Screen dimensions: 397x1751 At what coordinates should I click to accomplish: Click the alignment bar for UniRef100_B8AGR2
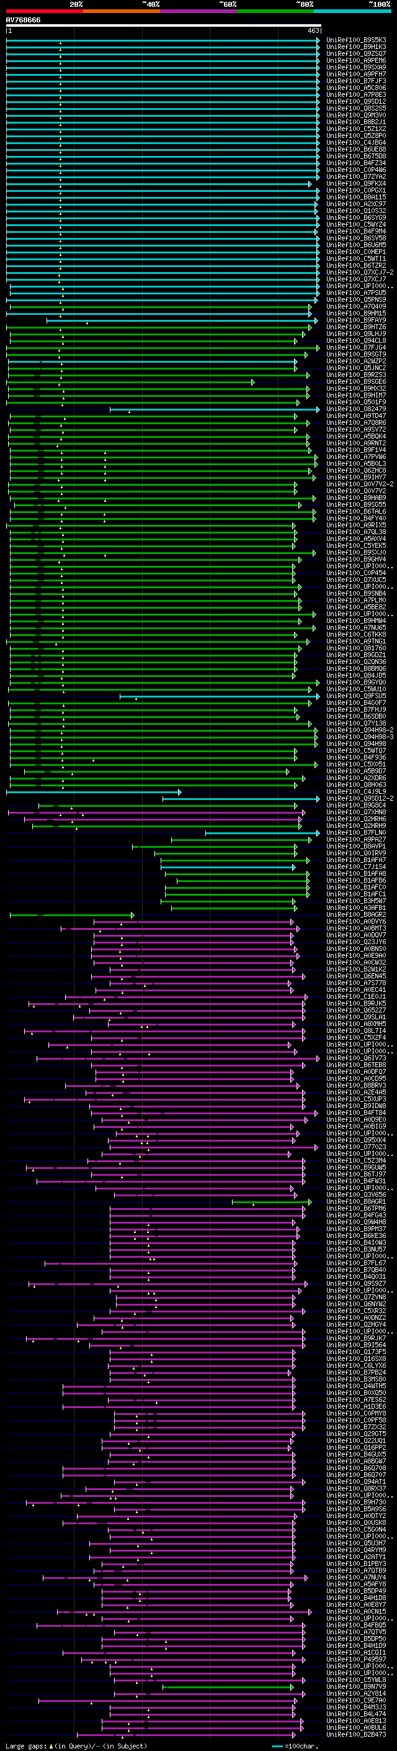[72, 915]
